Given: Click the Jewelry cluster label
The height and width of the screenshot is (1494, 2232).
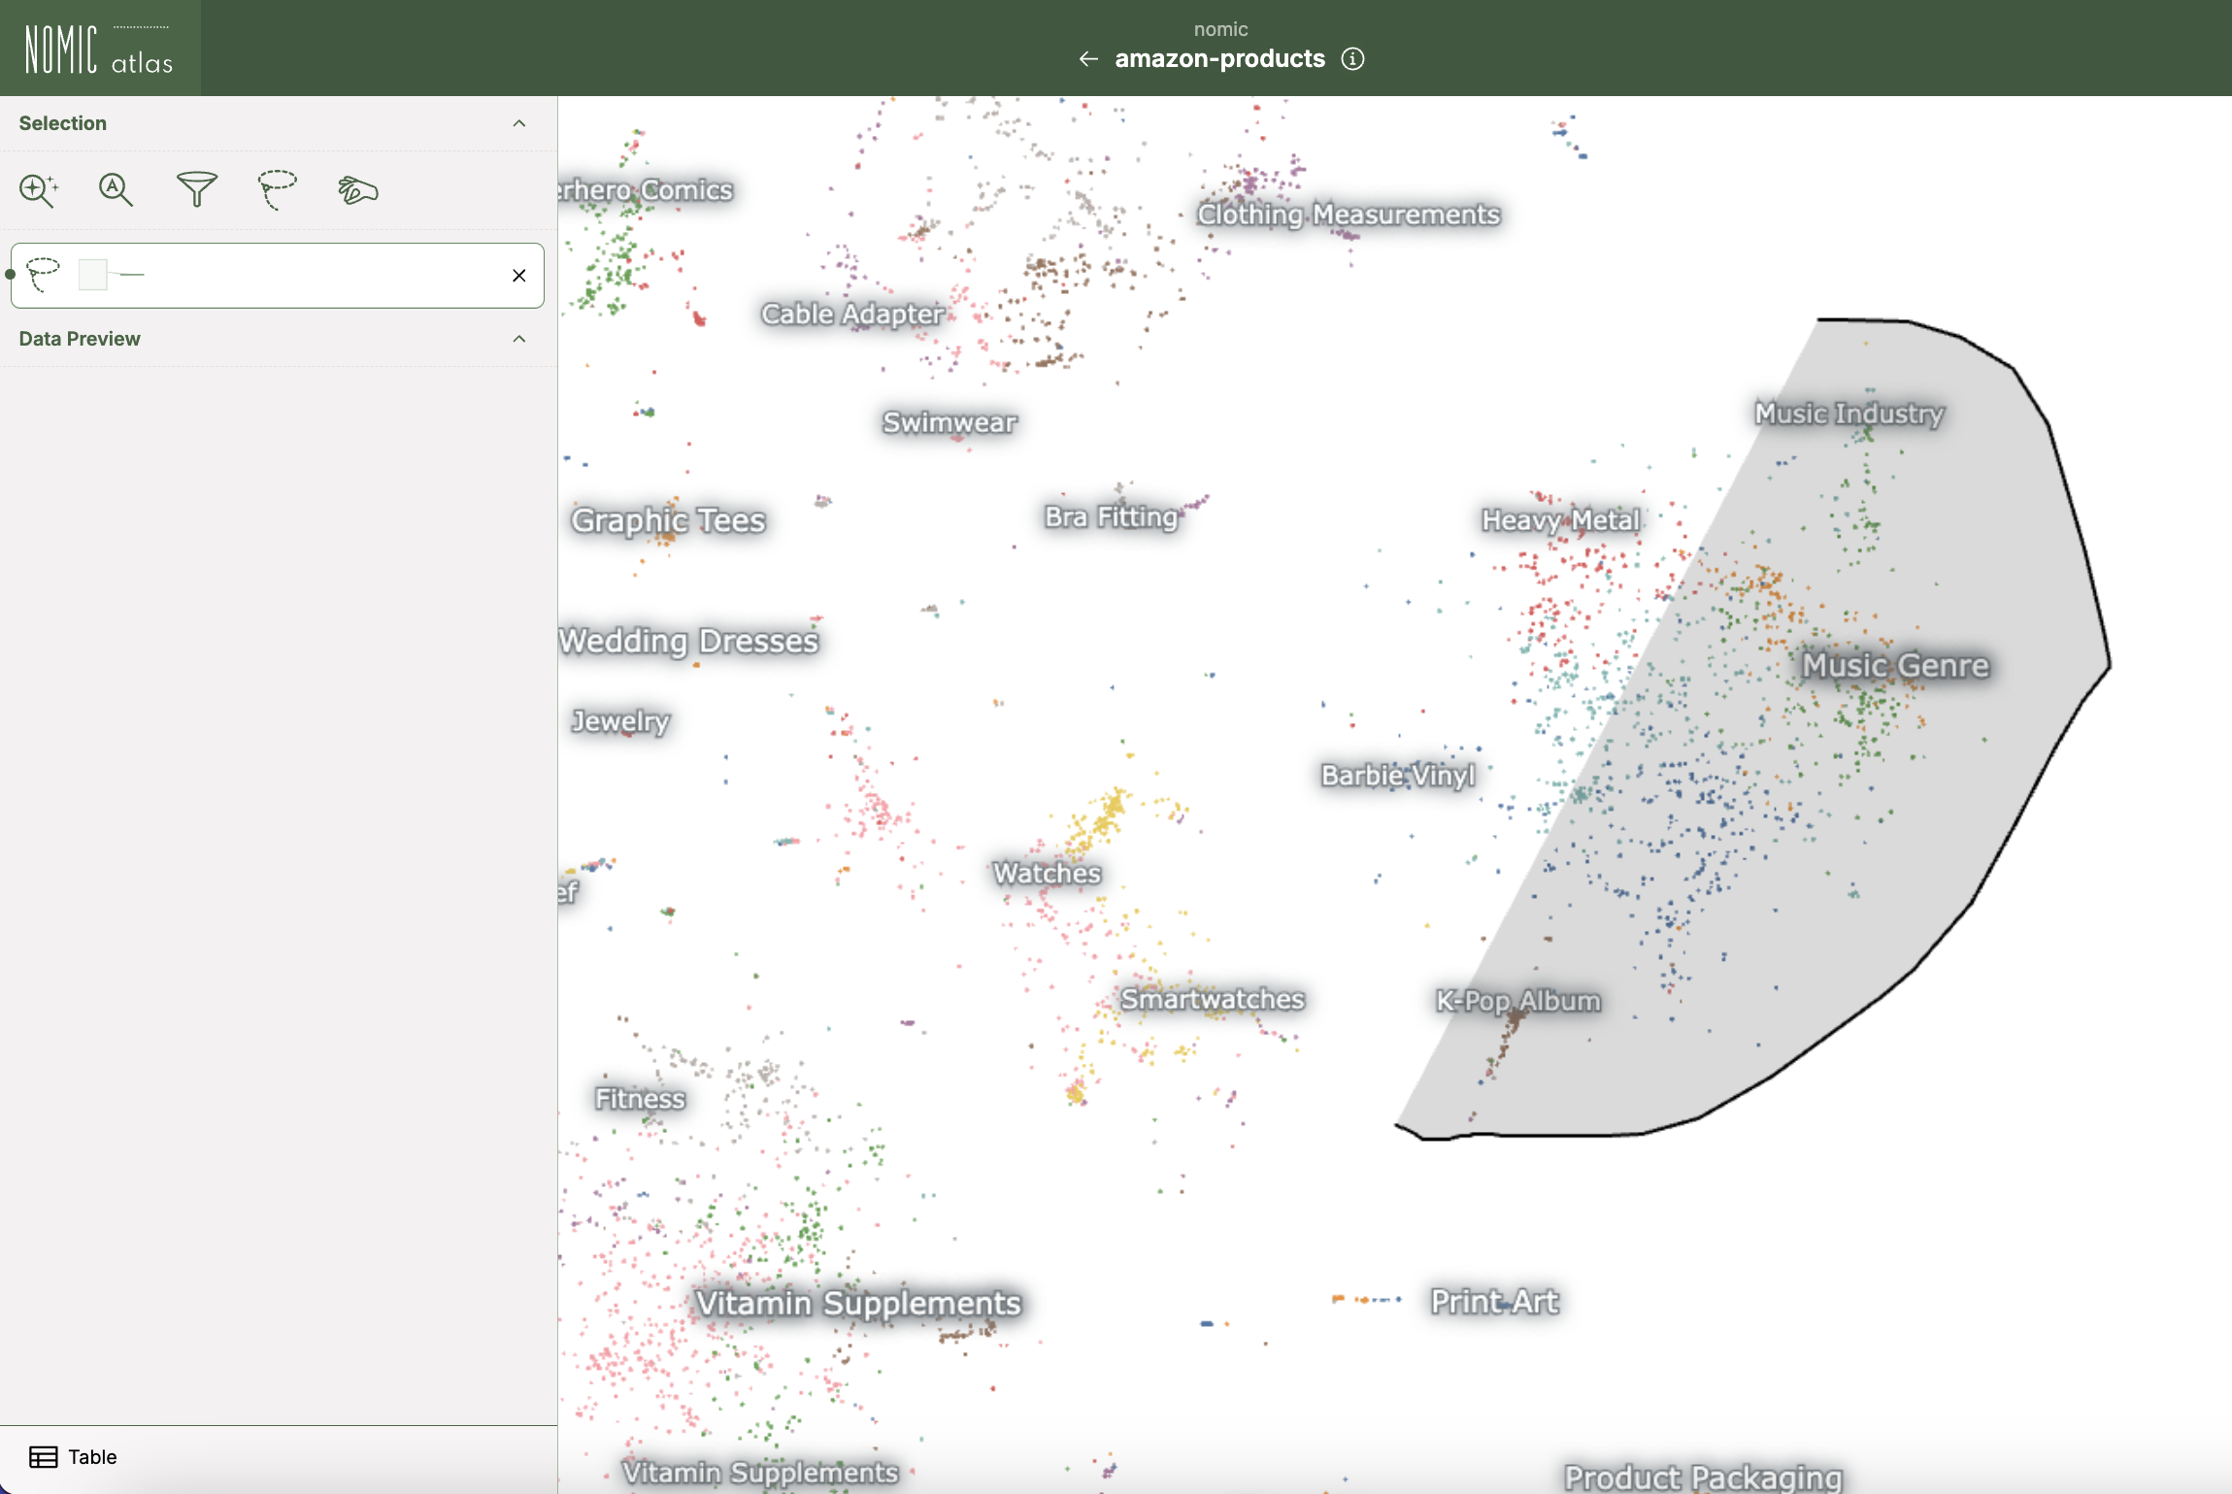Looking at the screenshot, I should point(621,721).
